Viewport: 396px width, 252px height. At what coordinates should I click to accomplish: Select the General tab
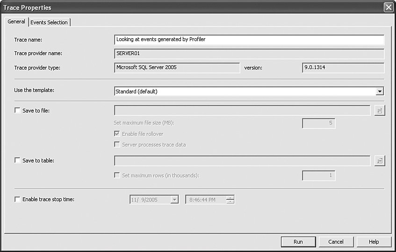point(16,22)
